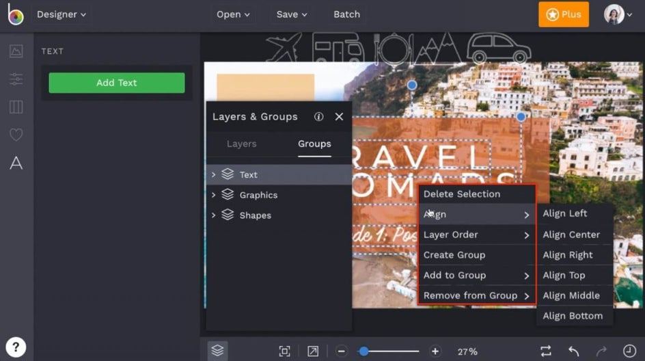The image size is (645, 361).
Task: Redo the last action
Action: click(x=601, y=351)
